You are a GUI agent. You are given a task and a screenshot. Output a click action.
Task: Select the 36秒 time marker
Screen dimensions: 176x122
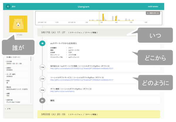click(42, 90)
